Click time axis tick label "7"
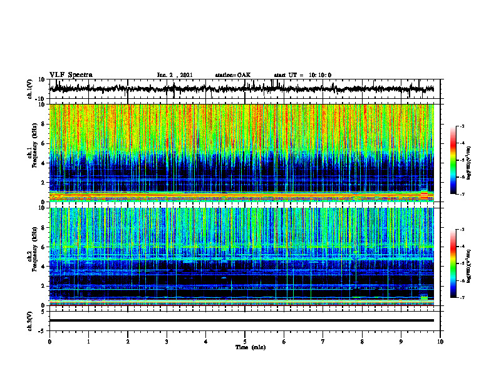This screenshot has width=496, height=383. point(323,342)
